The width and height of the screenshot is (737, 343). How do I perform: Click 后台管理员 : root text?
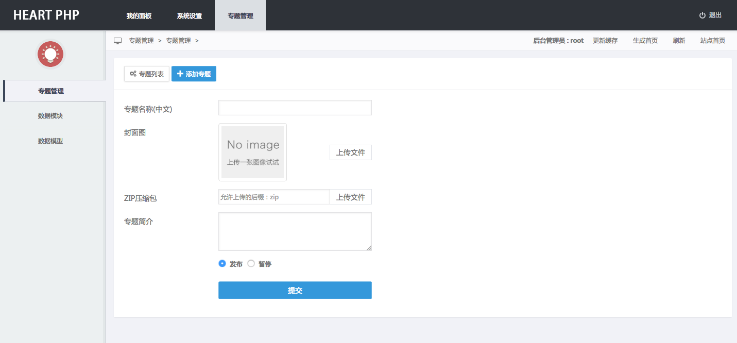(x=558, y=41)
